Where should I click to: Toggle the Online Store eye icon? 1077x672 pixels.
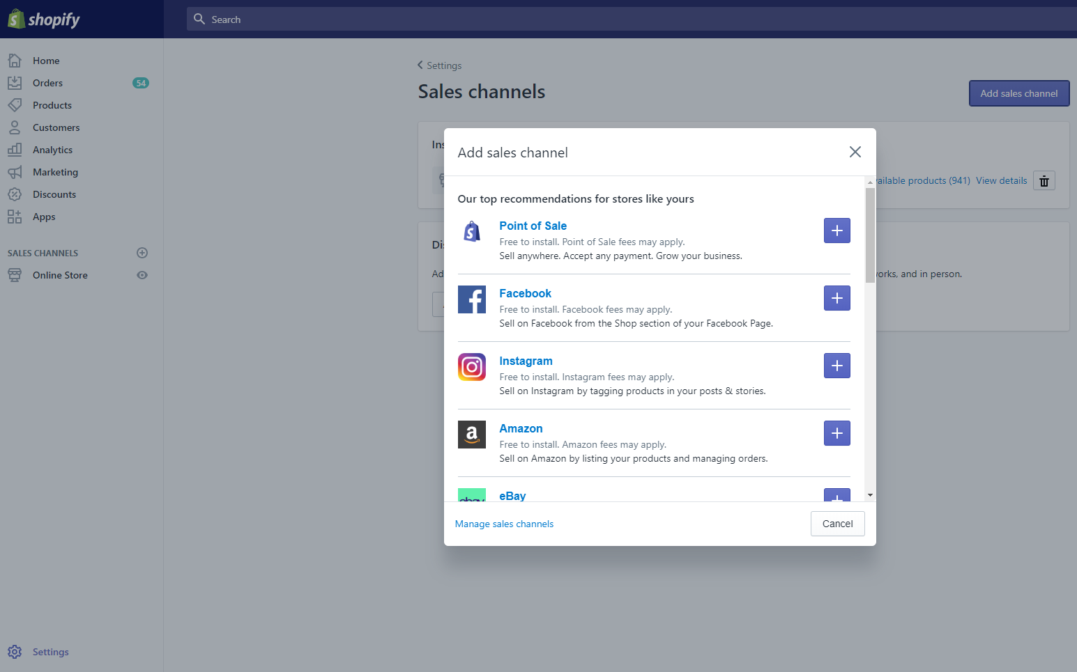[x=142, y=275]
